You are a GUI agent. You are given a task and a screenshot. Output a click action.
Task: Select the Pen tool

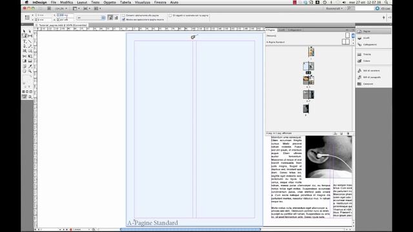pos(25,46)
